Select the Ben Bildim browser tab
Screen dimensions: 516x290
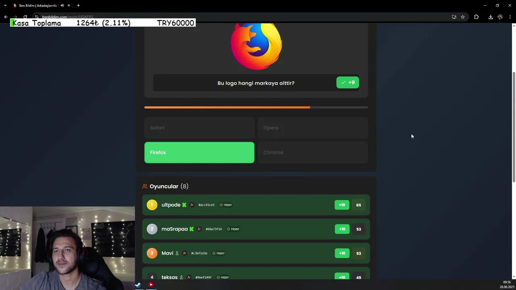coord(39,6)
